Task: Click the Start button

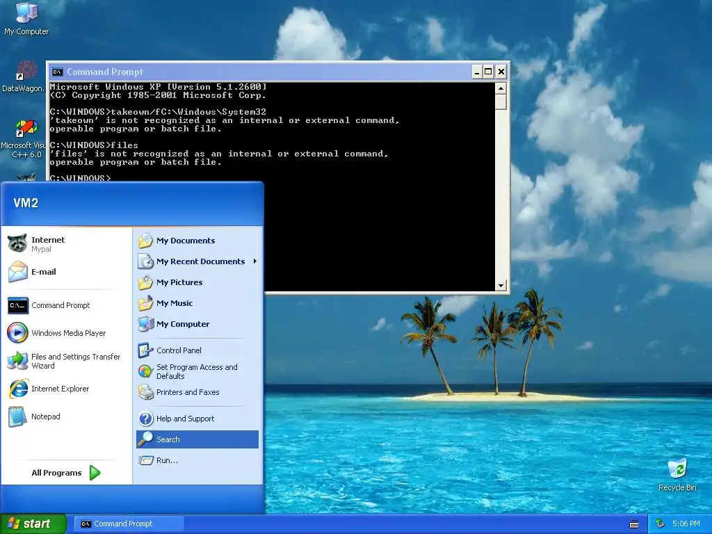Action: 33,524
